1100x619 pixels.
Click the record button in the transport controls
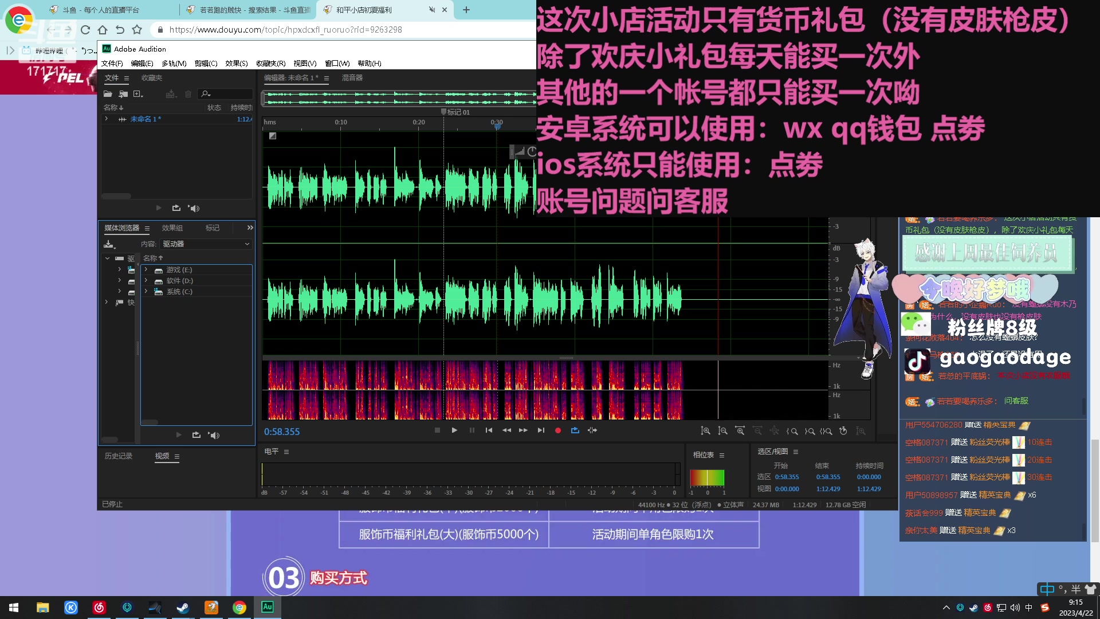pos(557,430)
